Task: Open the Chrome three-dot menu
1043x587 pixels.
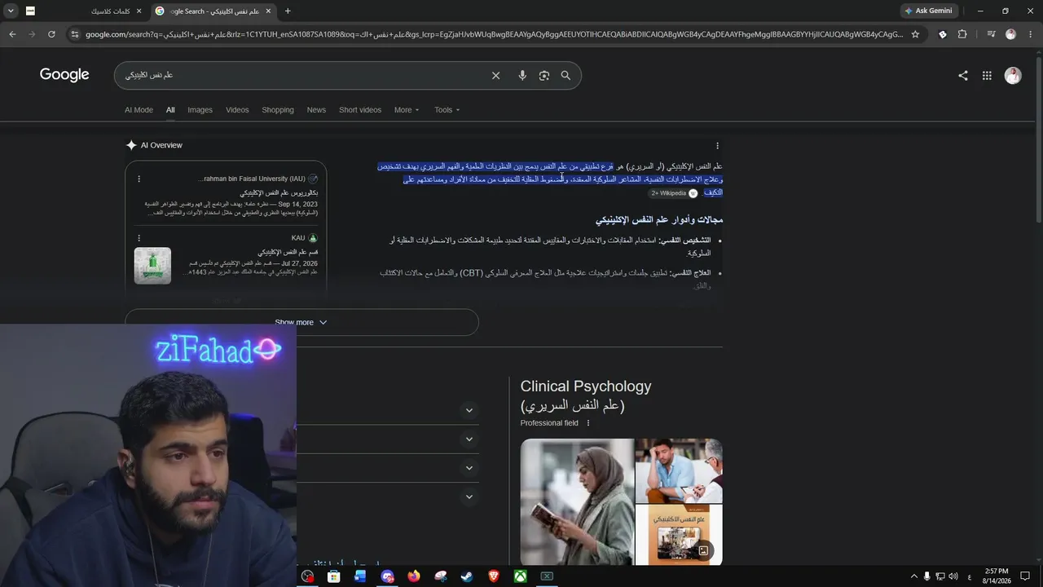Action: point(1030,34)
